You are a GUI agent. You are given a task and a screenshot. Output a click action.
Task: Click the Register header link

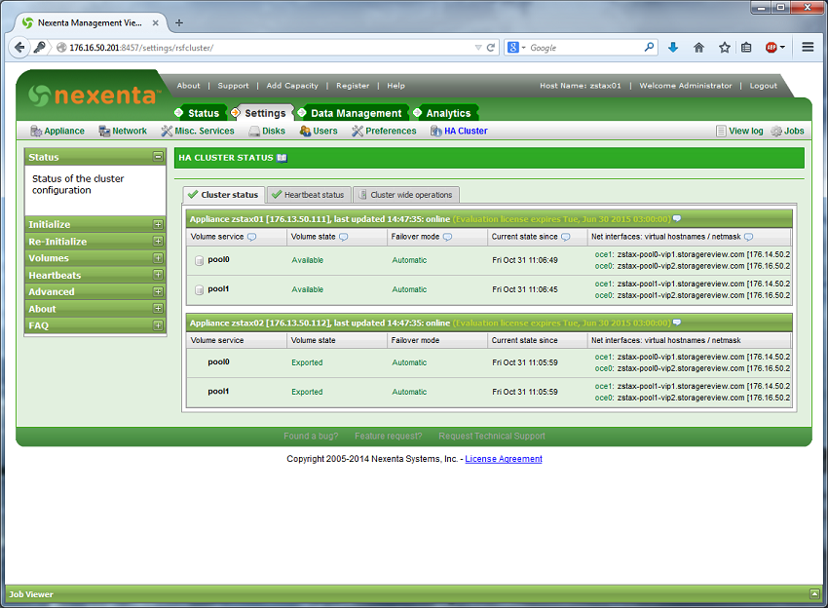pos(353,86)
